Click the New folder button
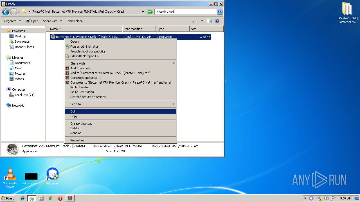360x202 pixels. point(75,21)
